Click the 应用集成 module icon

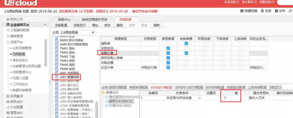(x=8, y=96)
